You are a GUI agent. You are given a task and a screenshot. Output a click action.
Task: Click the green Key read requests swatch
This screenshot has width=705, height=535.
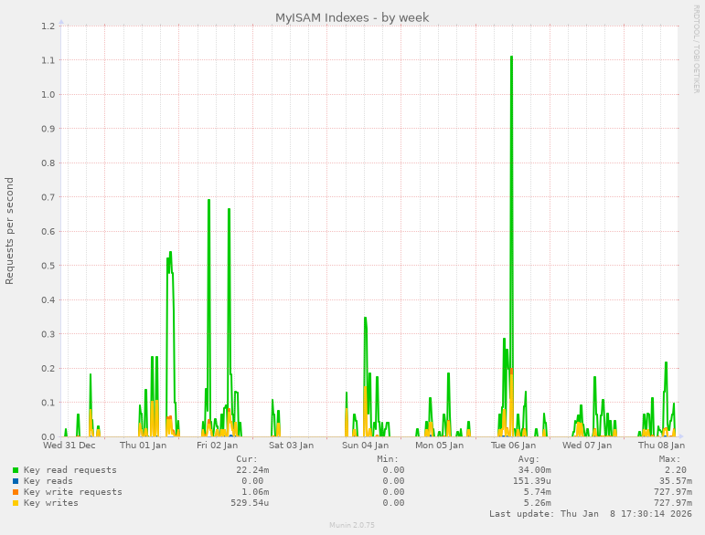coord(16,470)
